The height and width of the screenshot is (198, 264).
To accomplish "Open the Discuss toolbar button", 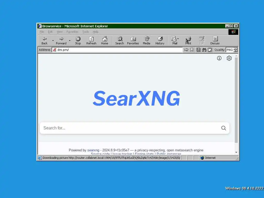I will point(215,41).
